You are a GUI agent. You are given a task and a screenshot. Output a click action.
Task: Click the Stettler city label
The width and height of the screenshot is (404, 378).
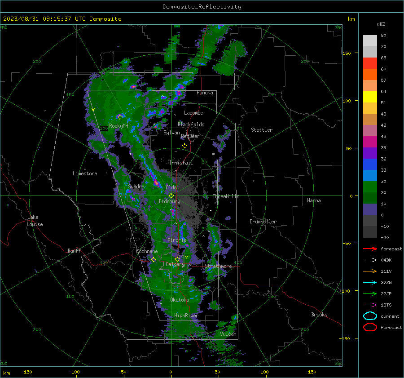click(262, 130)
